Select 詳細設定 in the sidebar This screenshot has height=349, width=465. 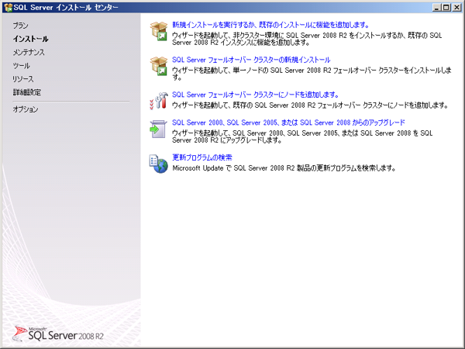pos(26,92)
